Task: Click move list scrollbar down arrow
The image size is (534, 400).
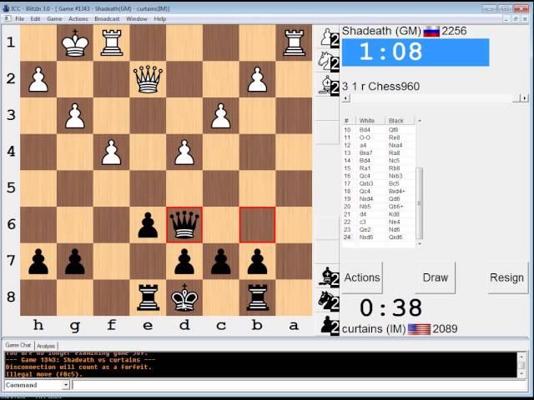Action: click(419, 244)
